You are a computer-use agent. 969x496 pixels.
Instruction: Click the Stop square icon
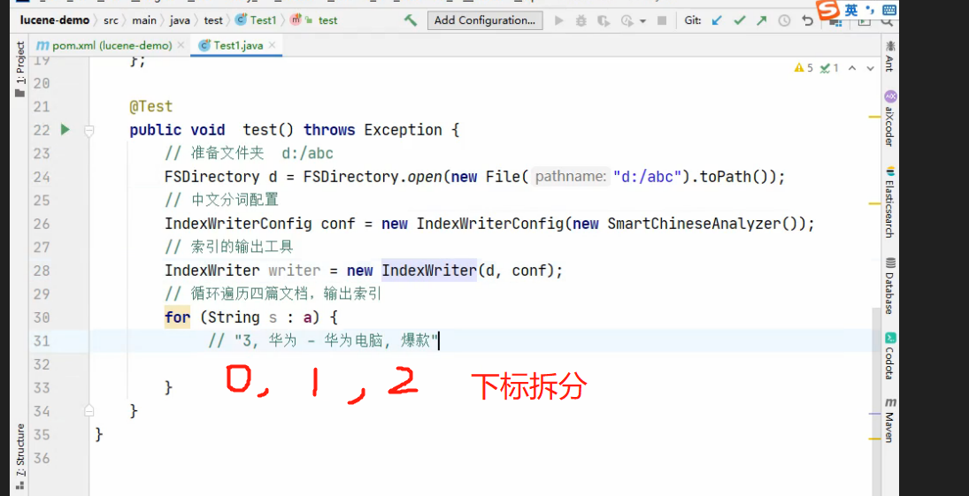[x=662, y=20]
